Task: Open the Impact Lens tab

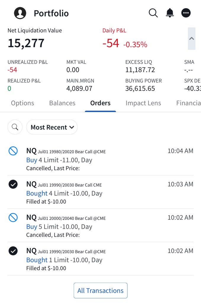Action: (143, 103)
